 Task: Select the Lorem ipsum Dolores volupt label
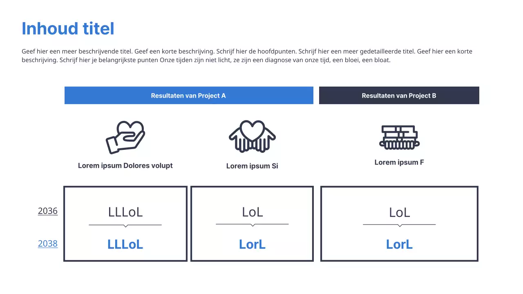tap(125, 166)
